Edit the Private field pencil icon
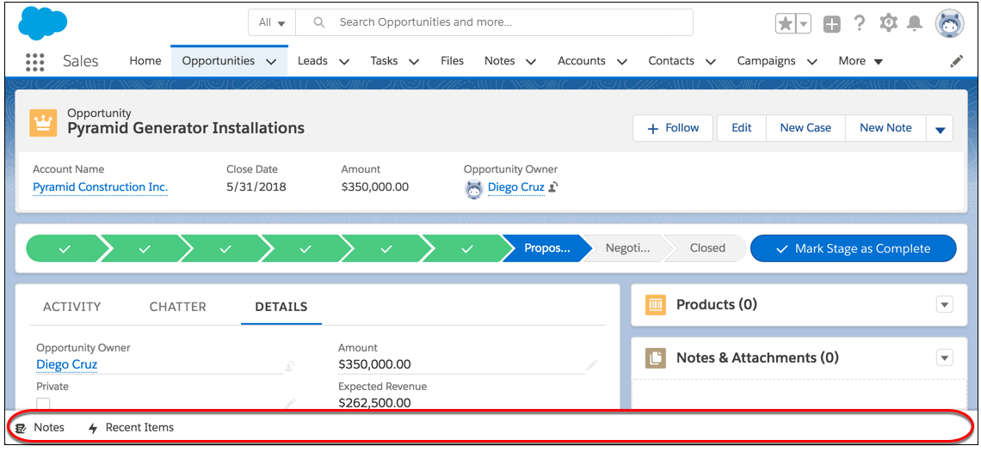 (291, 403)
